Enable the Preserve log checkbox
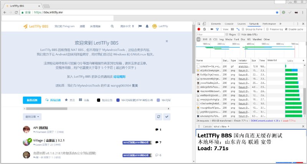Image resolution: width=307 pixels, height=164 pixels. coord(267,29)
